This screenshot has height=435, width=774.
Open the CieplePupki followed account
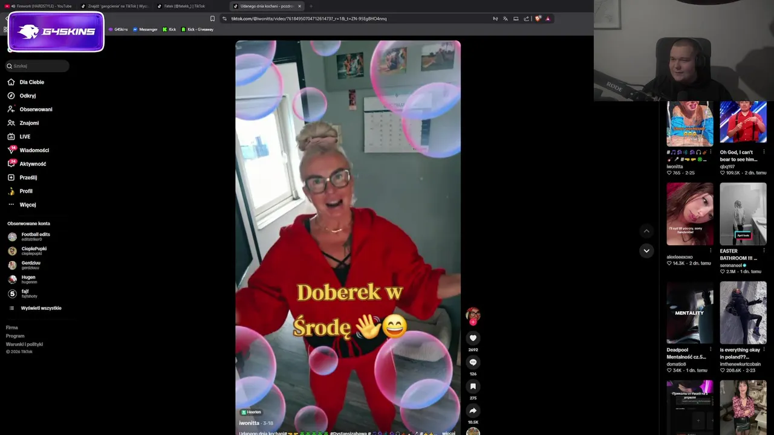coord(27,251)
